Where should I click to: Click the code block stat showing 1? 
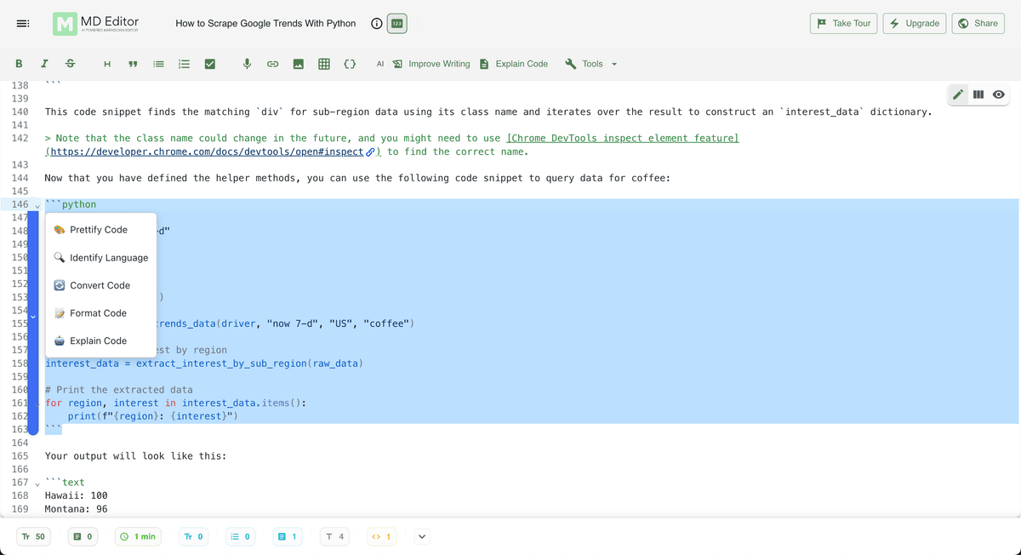381,536
